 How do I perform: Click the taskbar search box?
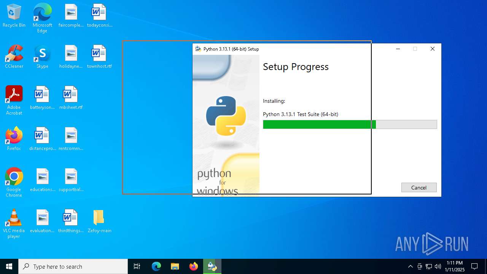(73, 266)
